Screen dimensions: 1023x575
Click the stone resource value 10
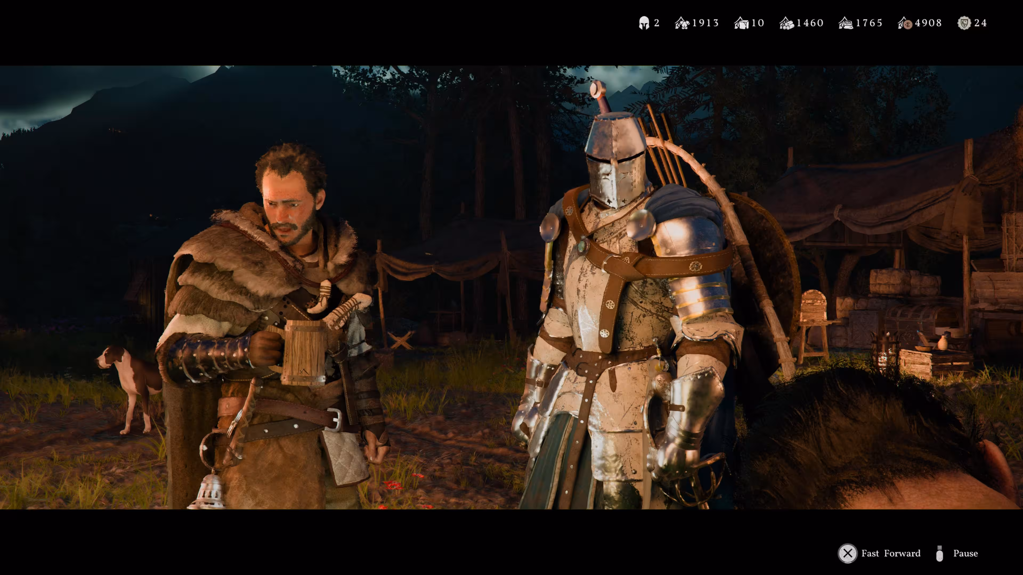[x=758, y=23]
